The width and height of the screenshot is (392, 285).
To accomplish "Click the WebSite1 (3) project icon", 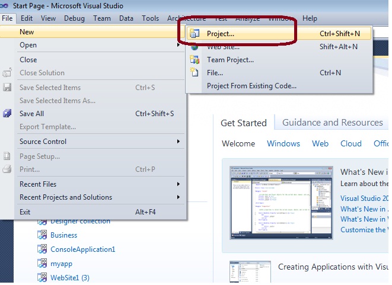I will [42, 277].
